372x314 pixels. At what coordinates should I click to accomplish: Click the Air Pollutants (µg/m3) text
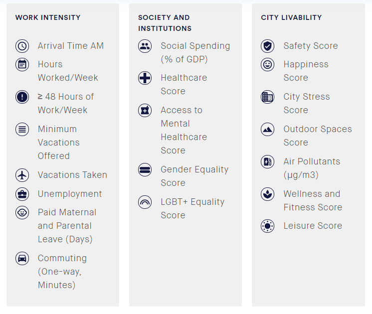pos(312,168)
